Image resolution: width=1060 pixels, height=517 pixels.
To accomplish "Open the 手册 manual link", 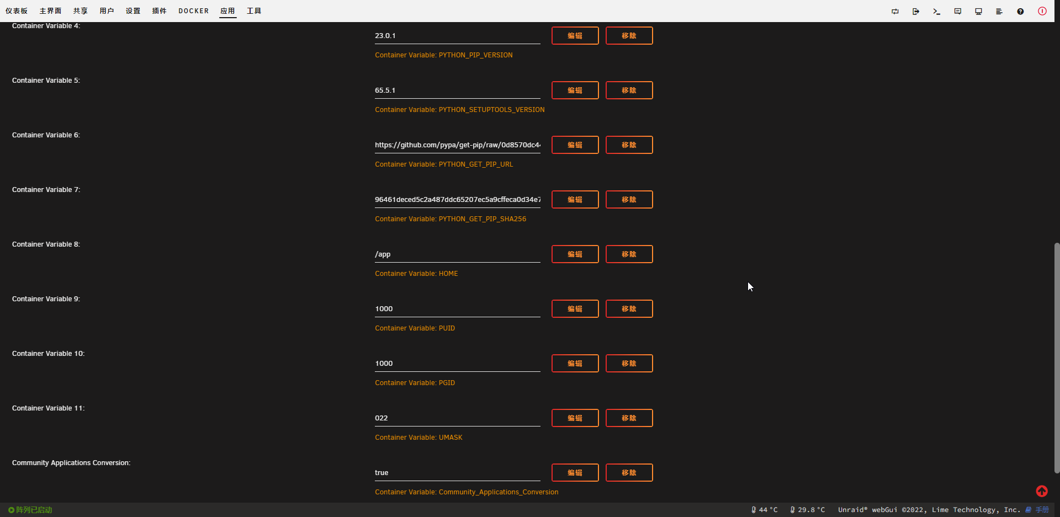I will [x=1042, y=510].
